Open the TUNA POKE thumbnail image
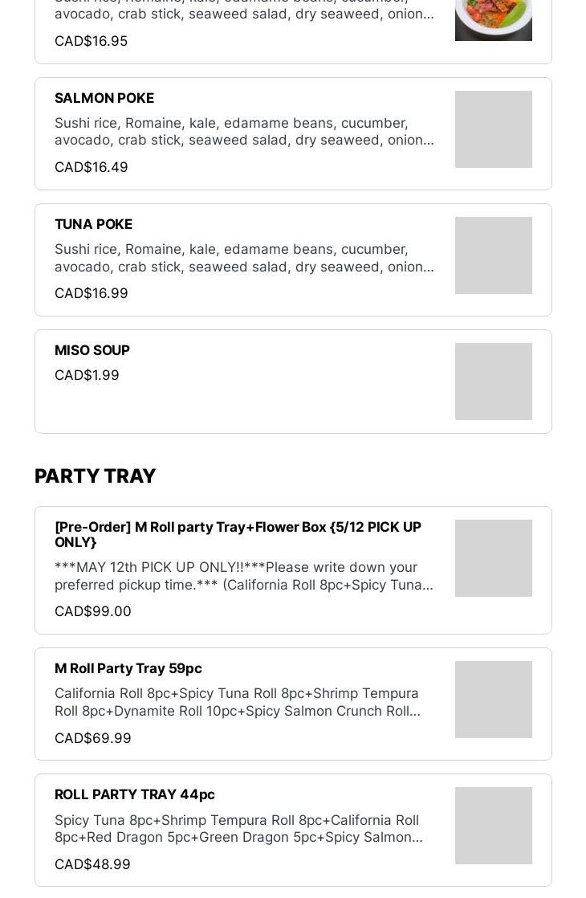This screenshot has width=586, height=898. click(x=493, y=255)
